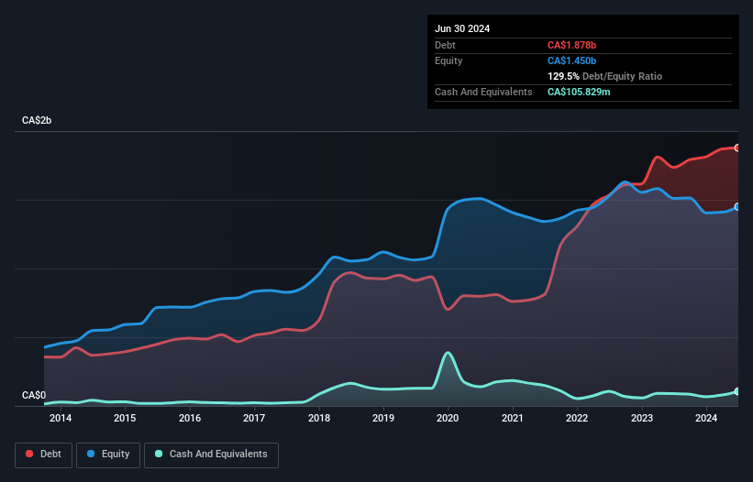Click the CA$105.829m cash value

(x=579, y=92)
